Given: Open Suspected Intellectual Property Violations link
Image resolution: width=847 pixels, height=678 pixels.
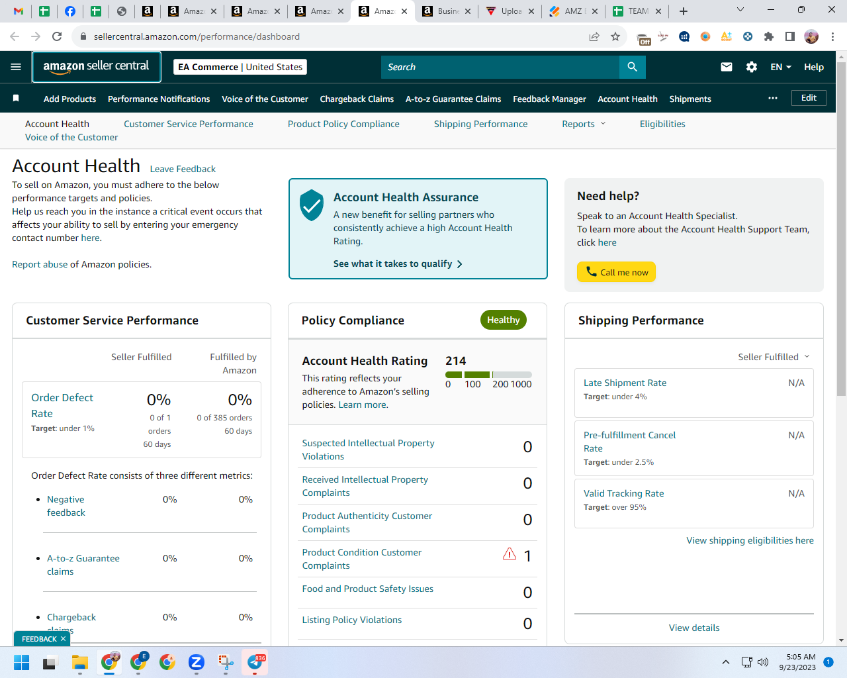Looking at the screenshot, I should pos(368,450).
